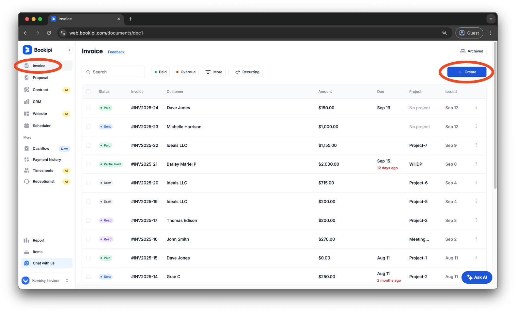Check the box for invoice #INV2025-21
Image resolution: width=516 pixels, height=313 pixels.
(x=88, y=164)
